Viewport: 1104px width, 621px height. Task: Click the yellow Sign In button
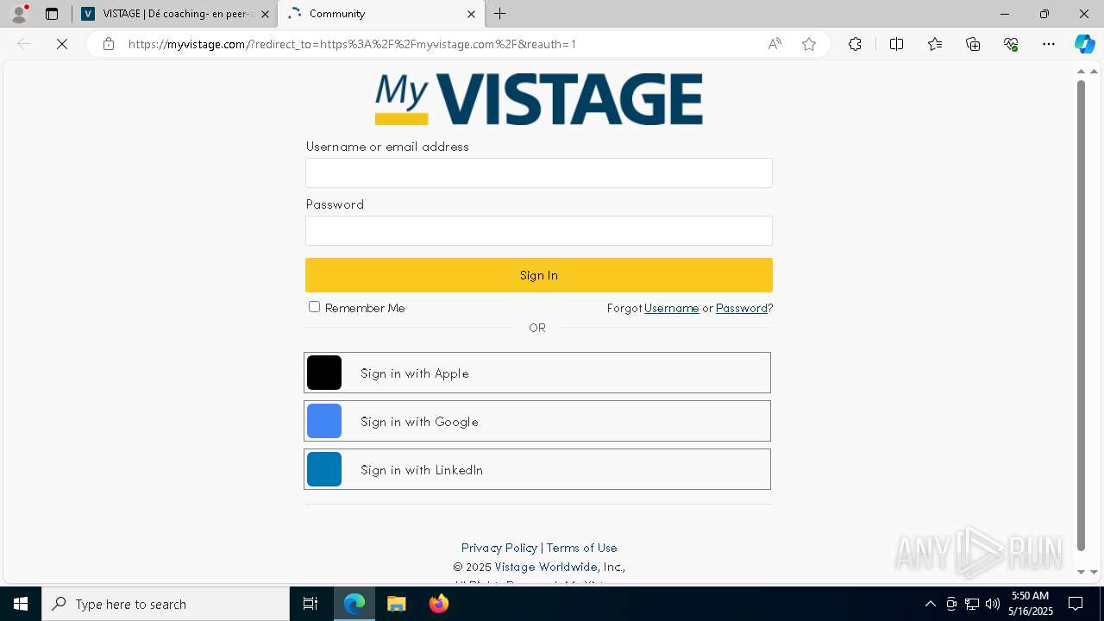pyautogui.click(x=539, y=275)
